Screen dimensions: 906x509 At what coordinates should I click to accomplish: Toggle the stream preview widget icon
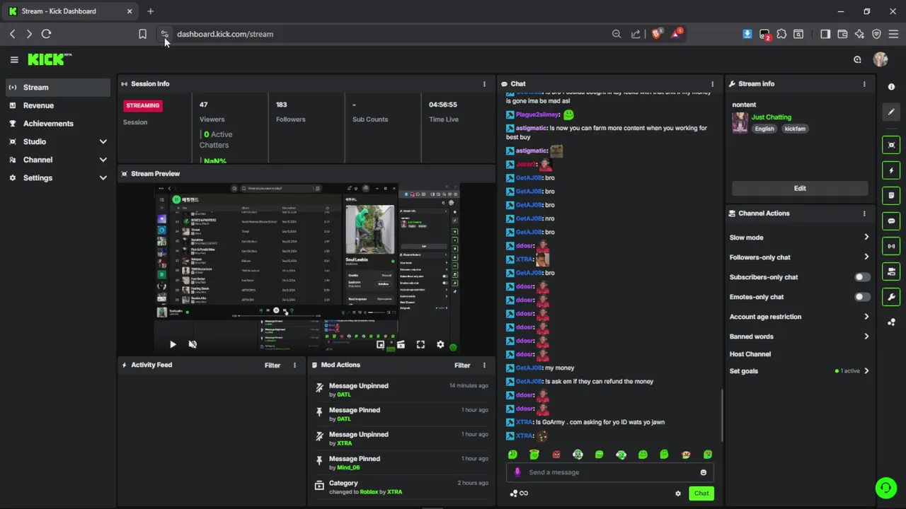pyautogui.click(x=891, y=145)
